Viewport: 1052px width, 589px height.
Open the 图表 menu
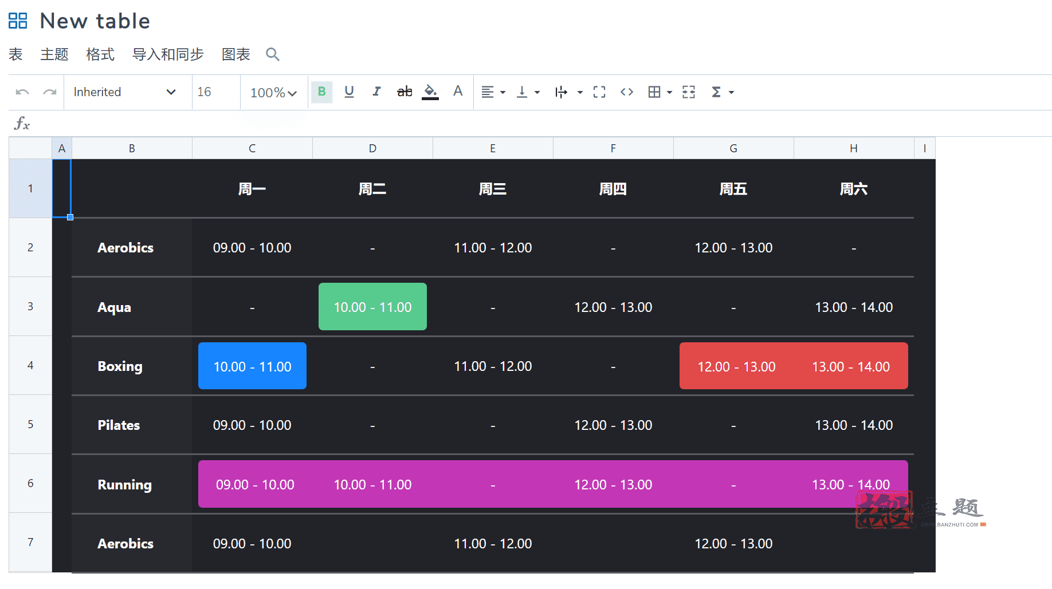click(x=236, y=54)
